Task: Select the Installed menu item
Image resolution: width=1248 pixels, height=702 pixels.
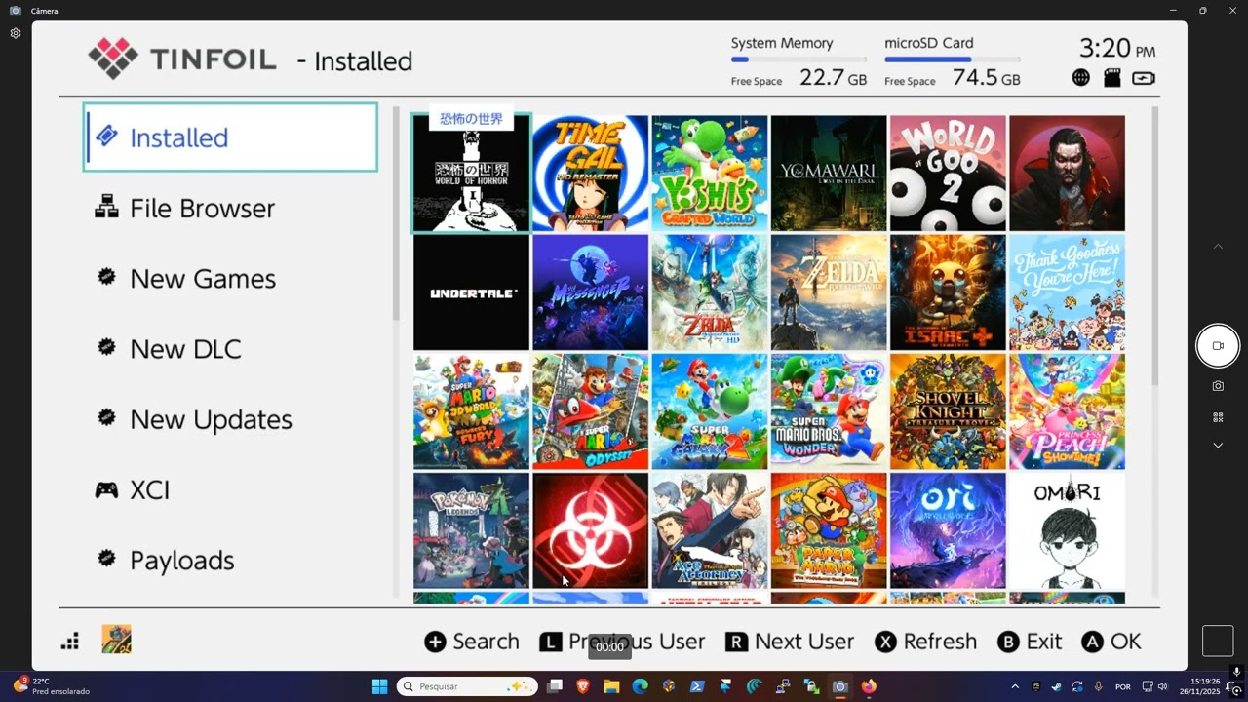Action: pyautogui.click(x=230, y=137)
